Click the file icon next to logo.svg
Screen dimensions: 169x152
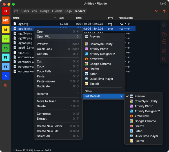point(15,24)
